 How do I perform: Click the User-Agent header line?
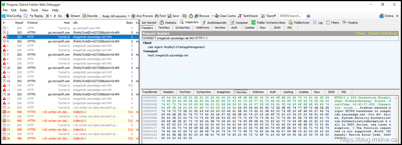[176, 47]
